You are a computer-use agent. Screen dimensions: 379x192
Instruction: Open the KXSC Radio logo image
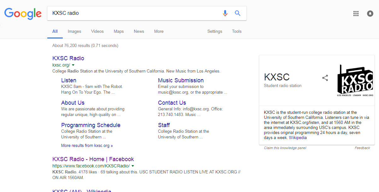pyautogui.click(x=355, y=80)
